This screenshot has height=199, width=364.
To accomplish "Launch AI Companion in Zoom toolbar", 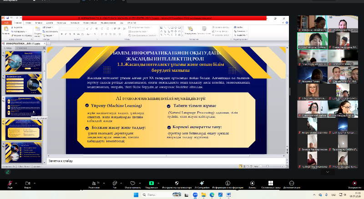I will click(202, 183).
